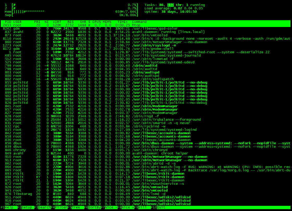Select the vmtoolsd row with PID 873

[x=146, y=35]
